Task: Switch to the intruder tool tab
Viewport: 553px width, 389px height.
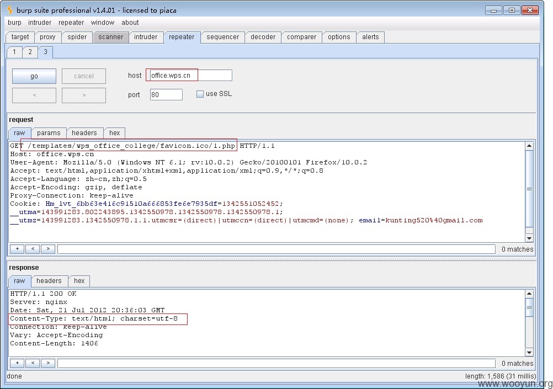Action: tap(146, 37)
